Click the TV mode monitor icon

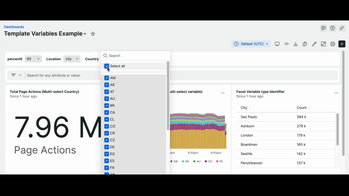click(x=277, y=44)
